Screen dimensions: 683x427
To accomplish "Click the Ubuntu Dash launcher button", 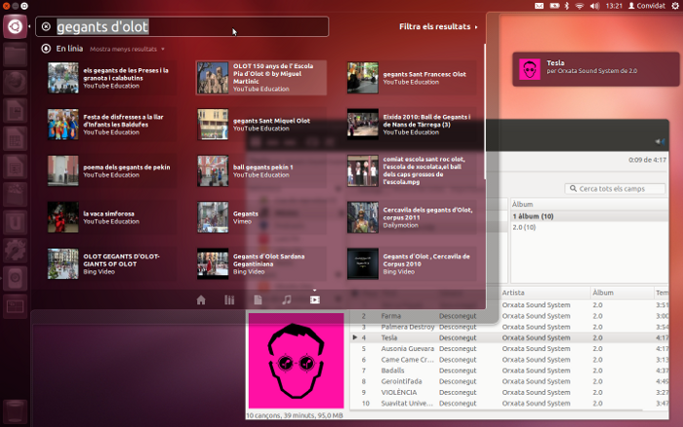I will (16, 26).
